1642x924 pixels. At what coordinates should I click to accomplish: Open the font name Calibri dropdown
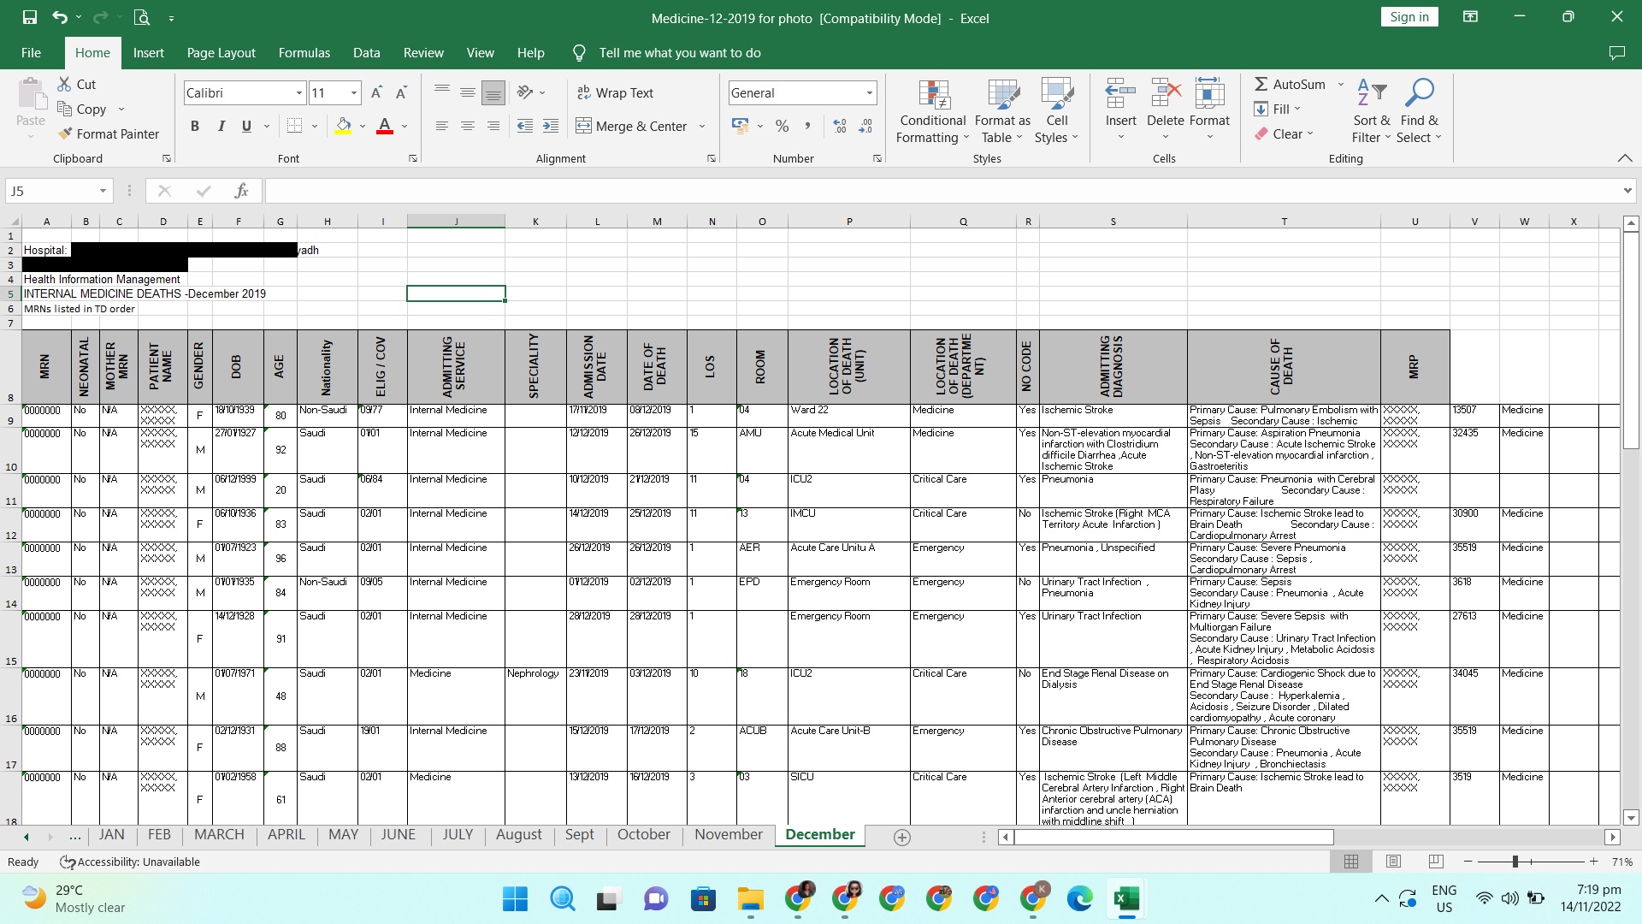(x=299, y=93)
